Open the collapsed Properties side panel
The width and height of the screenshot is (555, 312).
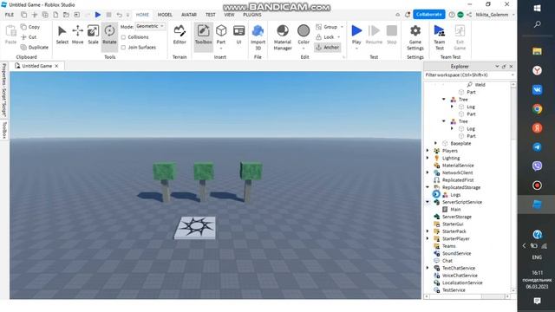coord(4,90)
